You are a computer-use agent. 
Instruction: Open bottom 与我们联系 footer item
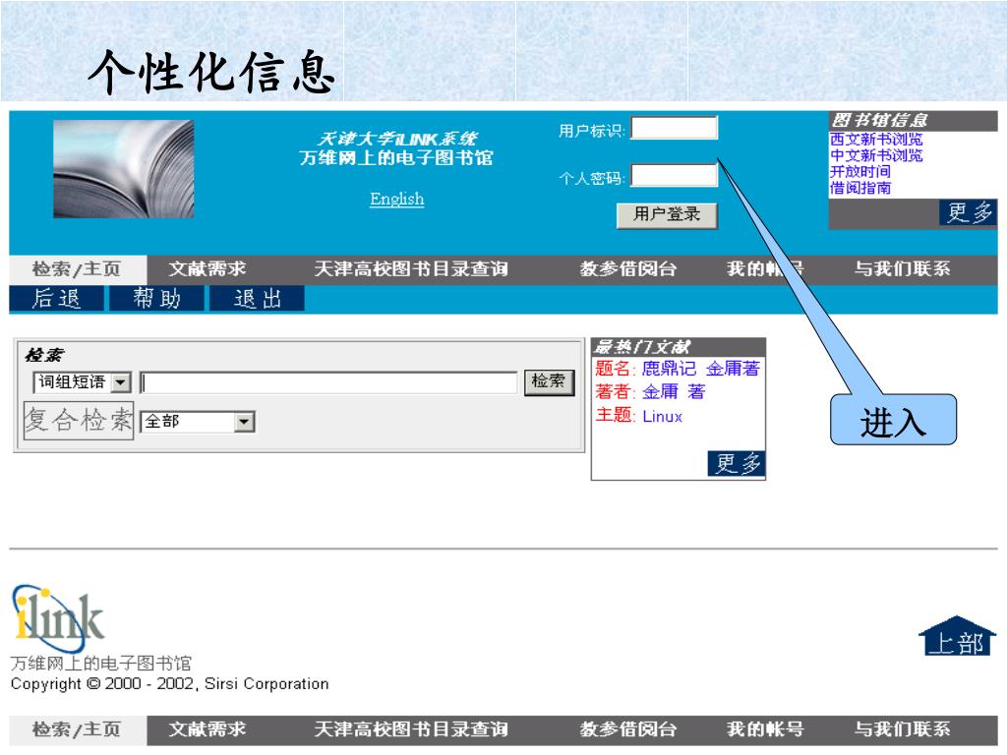point(903,730)
